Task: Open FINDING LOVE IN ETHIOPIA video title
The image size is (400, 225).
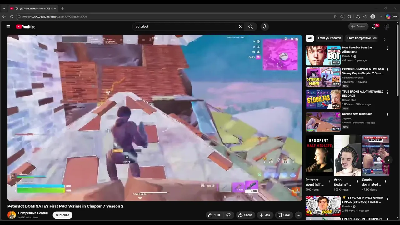Action: click(362, 219)
